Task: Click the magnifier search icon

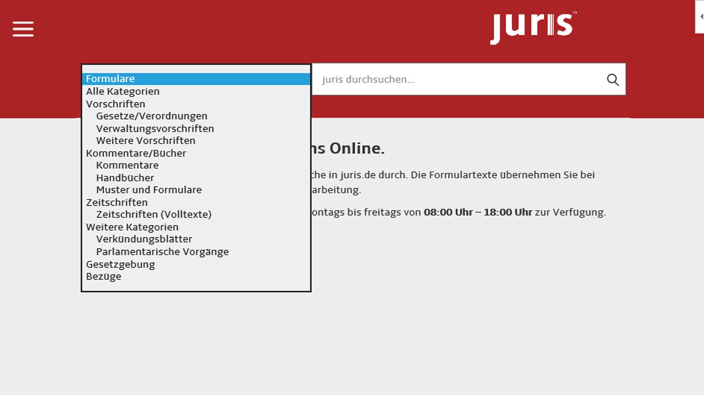Action: (x=613, y=80)
